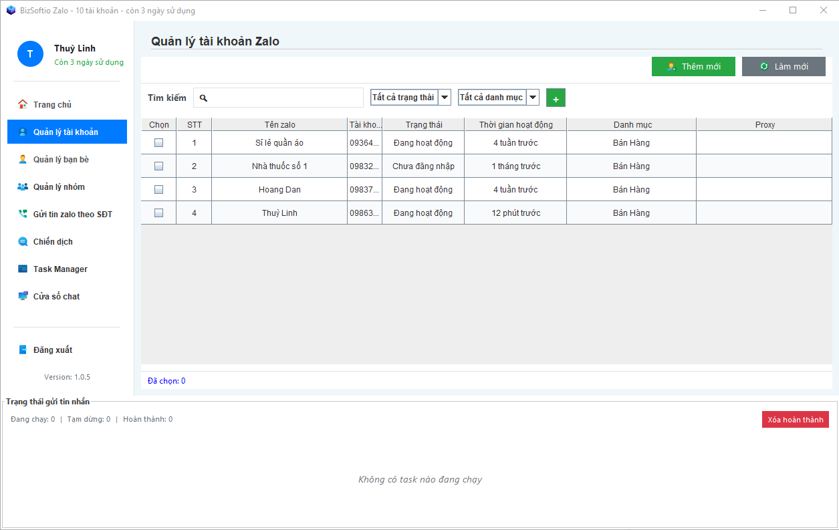
Task: Click the friends icon for Quản lý bạn bè
Action: pyautogui.click(x=23, y=159)
